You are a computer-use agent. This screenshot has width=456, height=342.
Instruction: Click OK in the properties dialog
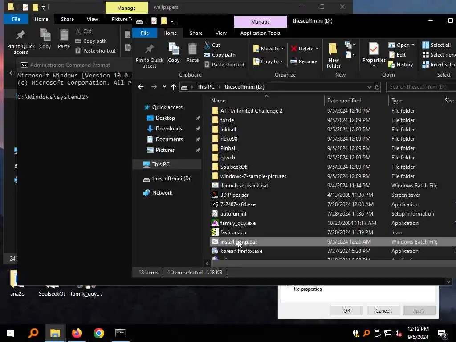coord(346,310)
